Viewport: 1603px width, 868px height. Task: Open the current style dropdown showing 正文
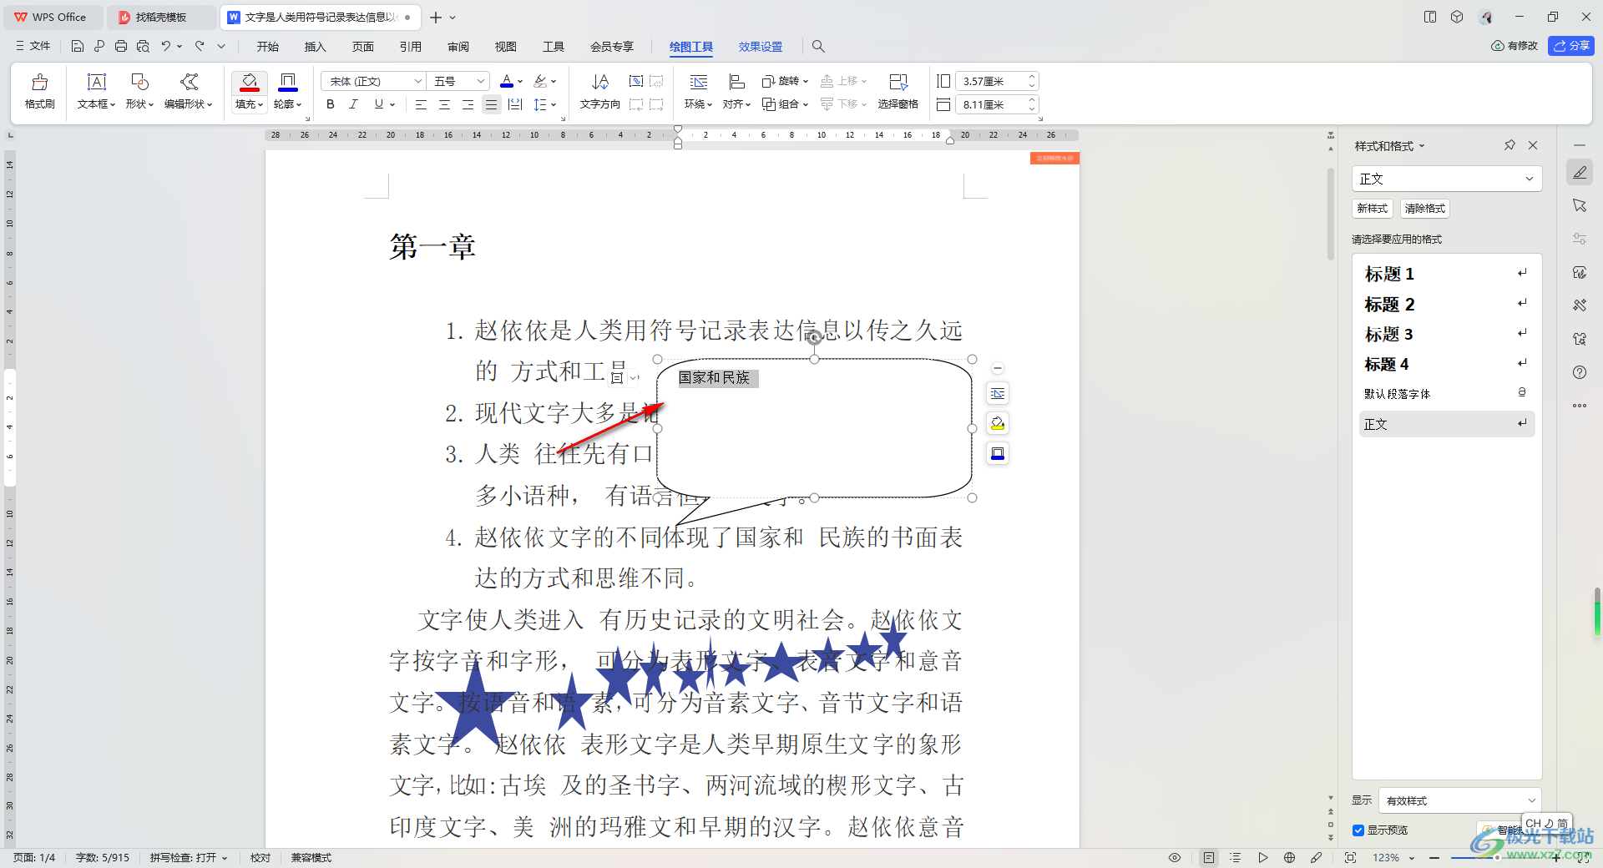point(1446,179)
